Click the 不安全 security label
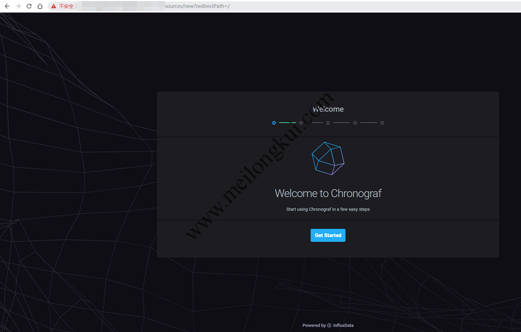 pyautogui.click(x=66, y=6)
